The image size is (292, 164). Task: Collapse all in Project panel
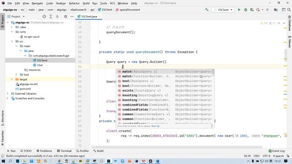click(x=57, y=16)
